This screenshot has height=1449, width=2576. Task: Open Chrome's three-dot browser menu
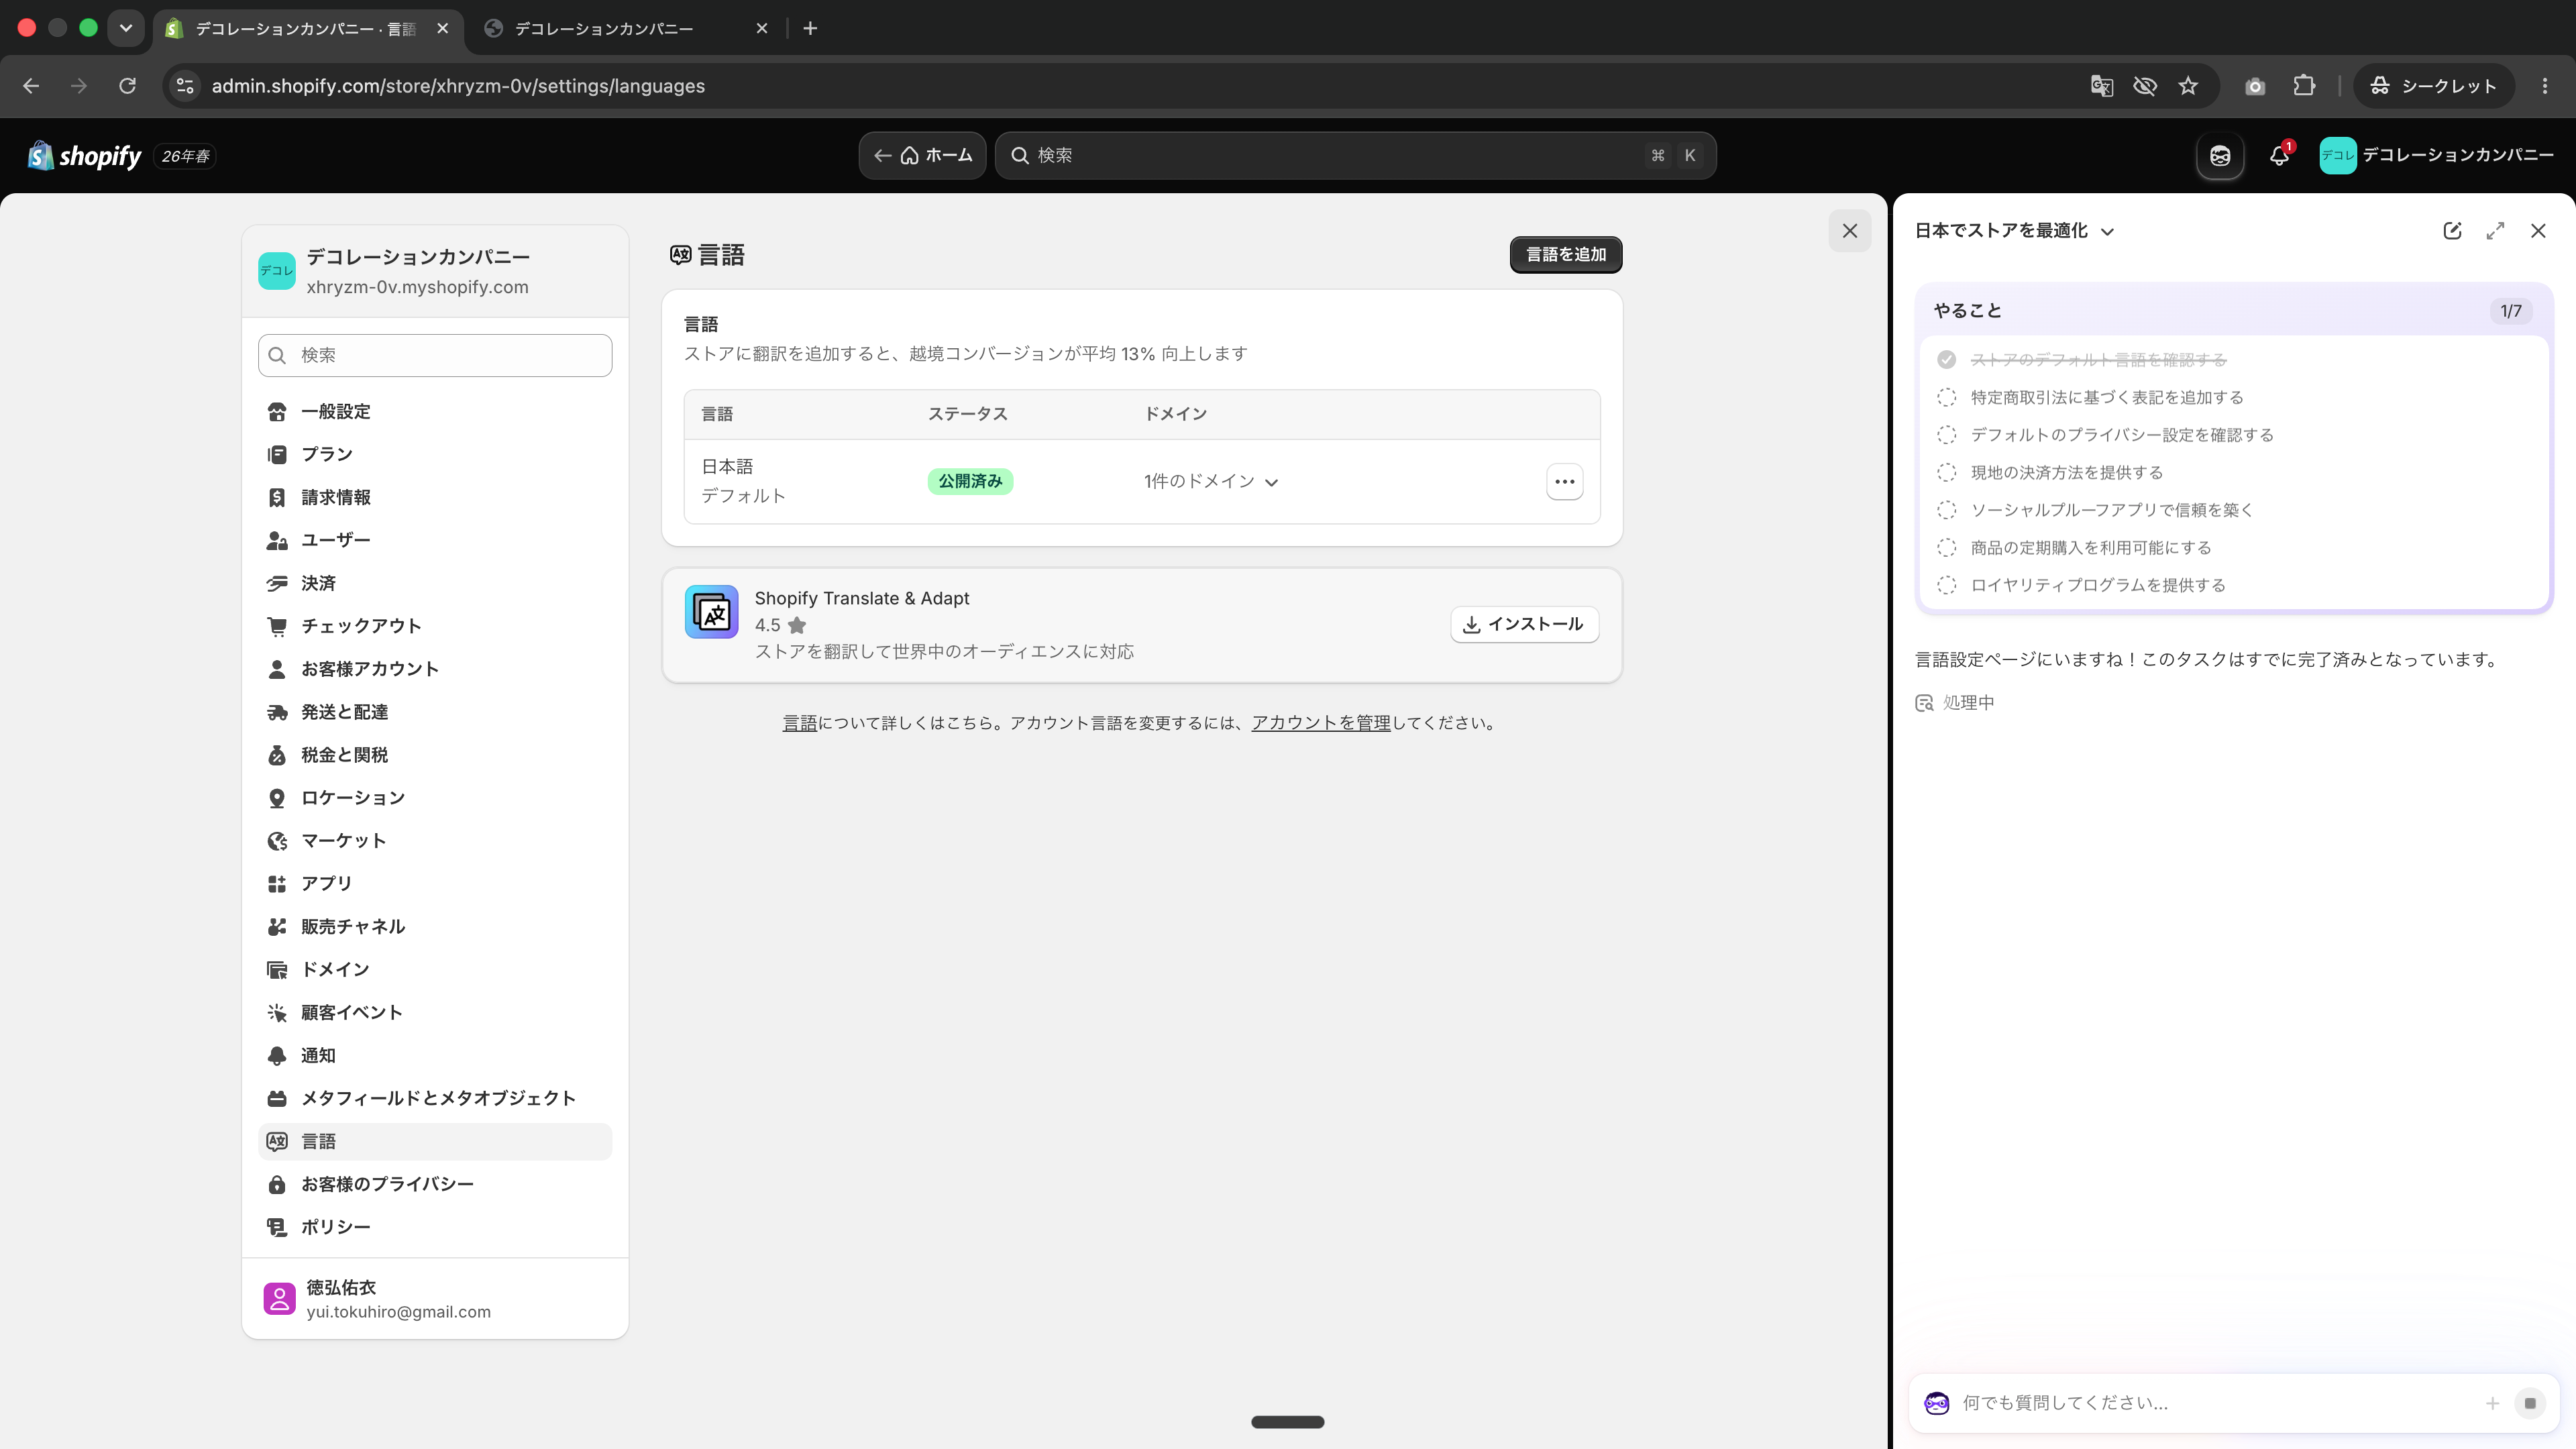click(2545, 86)
